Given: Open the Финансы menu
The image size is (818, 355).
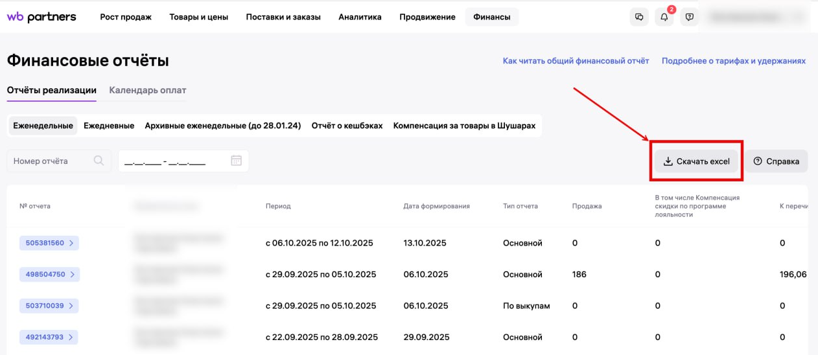Looking at the screenshot, I should pos(491,17).
